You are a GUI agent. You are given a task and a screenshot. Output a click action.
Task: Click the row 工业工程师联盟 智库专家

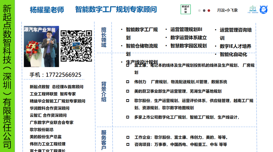click(53, 94)
